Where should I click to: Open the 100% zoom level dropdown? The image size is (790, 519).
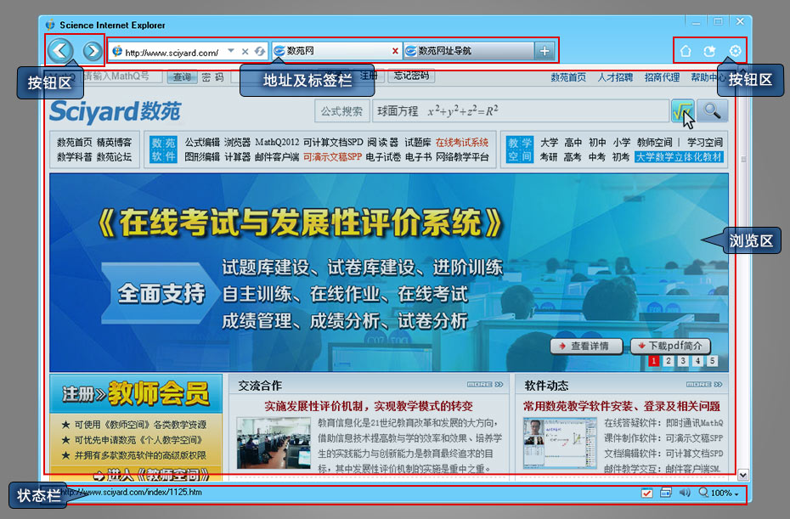(725, 494)
